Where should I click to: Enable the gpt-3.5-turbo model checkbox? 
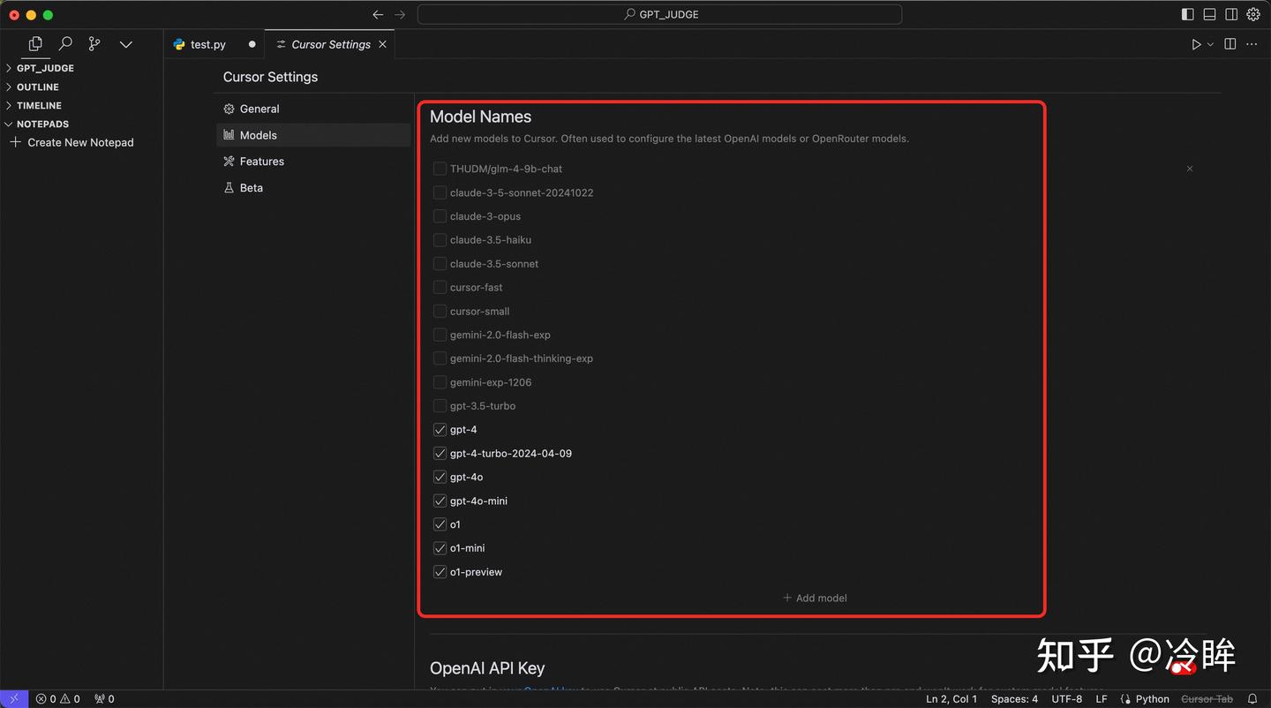tap(440, 405)
